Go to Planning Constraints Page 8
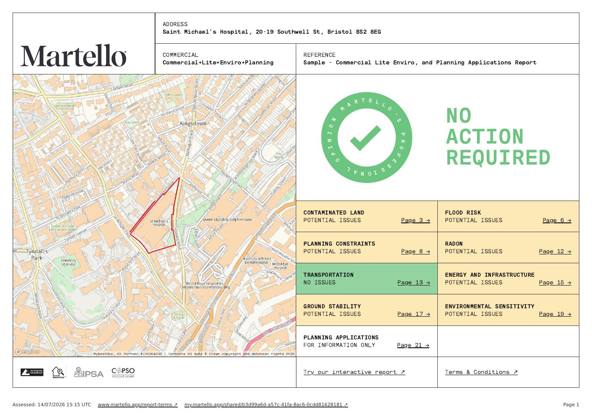 click(x=415, y=251)
